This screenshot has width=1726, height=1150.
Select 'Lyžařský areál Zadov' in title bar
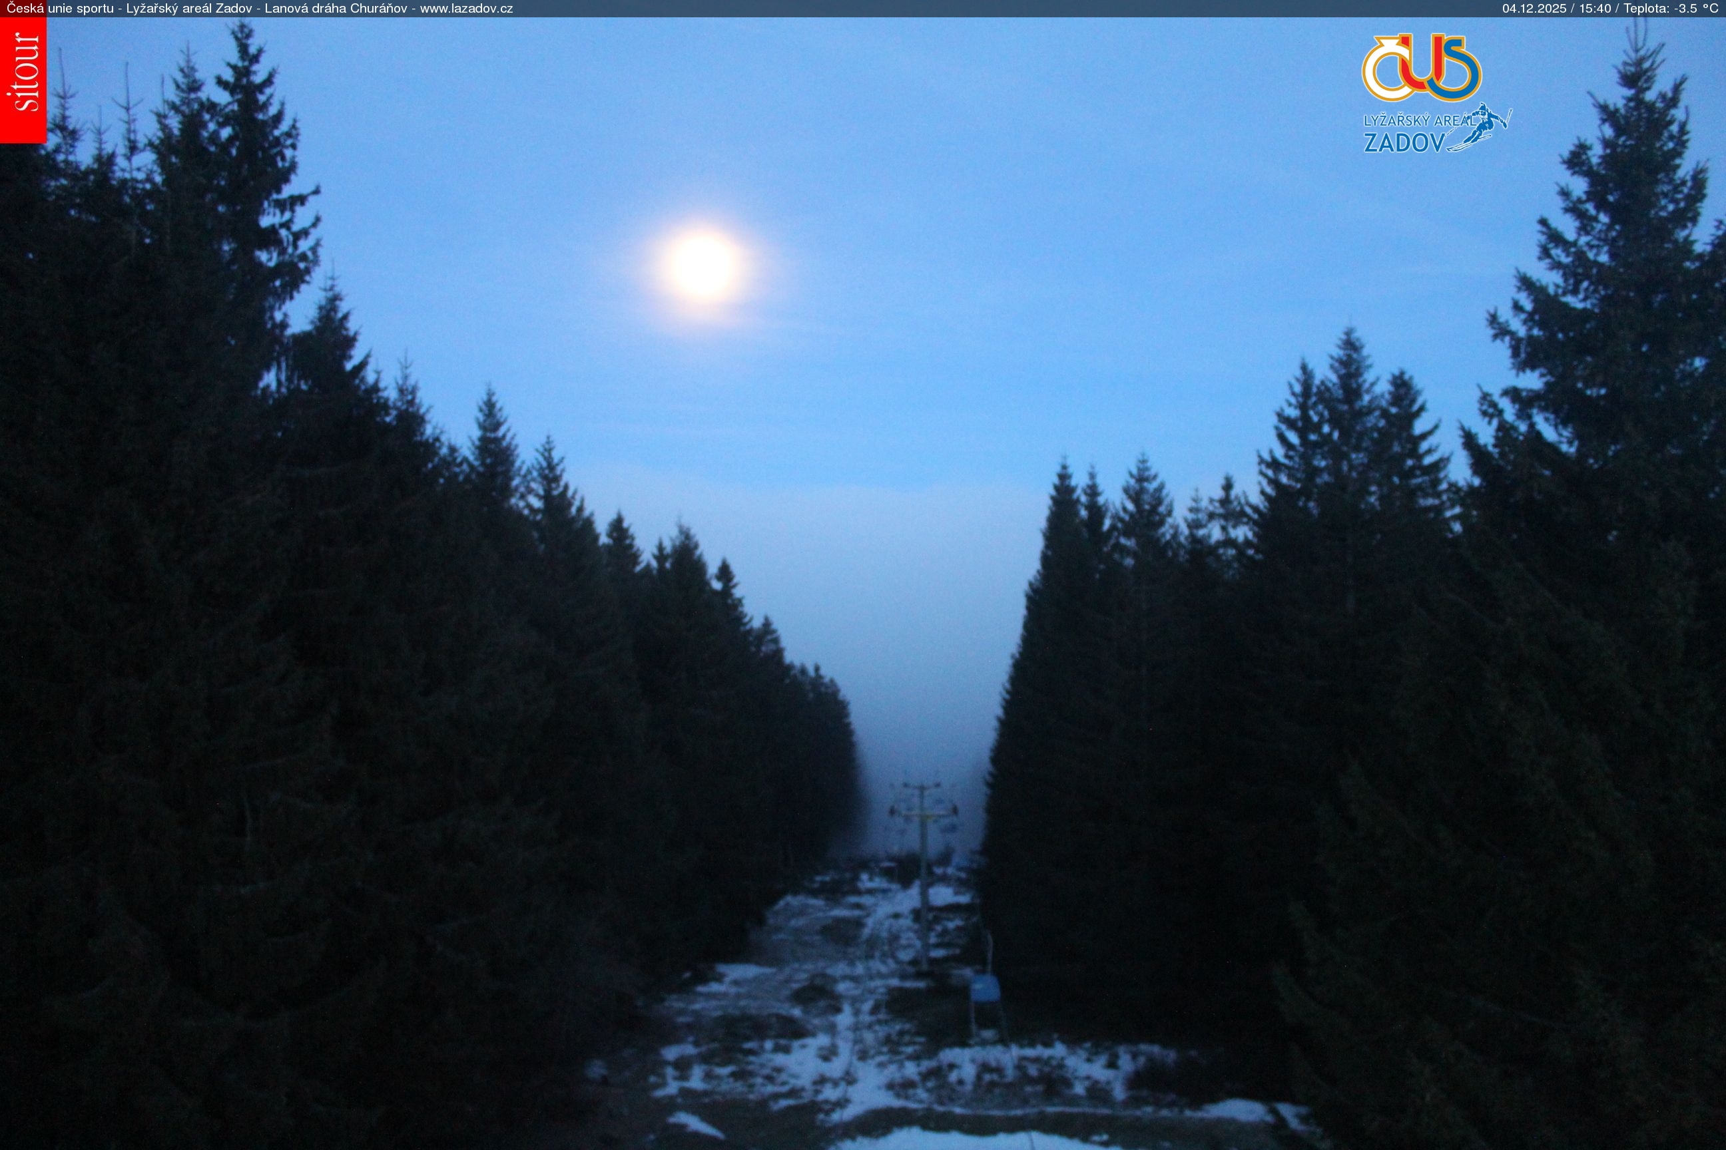coord(189,9)
